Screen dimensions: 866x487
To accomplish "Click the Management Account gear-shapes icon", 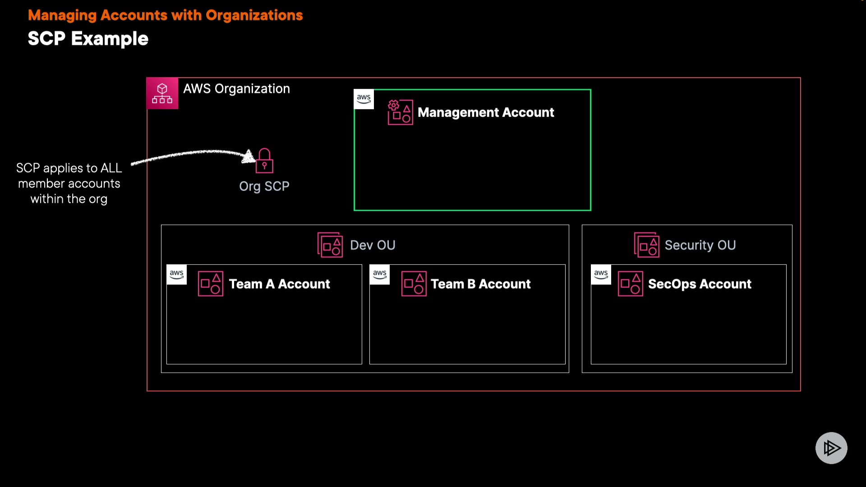I will point(400,112).
